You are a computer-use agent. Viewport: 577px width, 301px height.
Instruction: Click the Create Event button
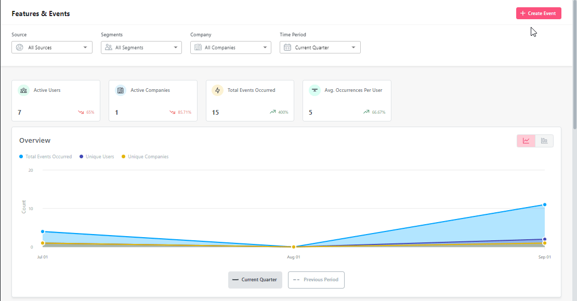[x=539, y=12]
